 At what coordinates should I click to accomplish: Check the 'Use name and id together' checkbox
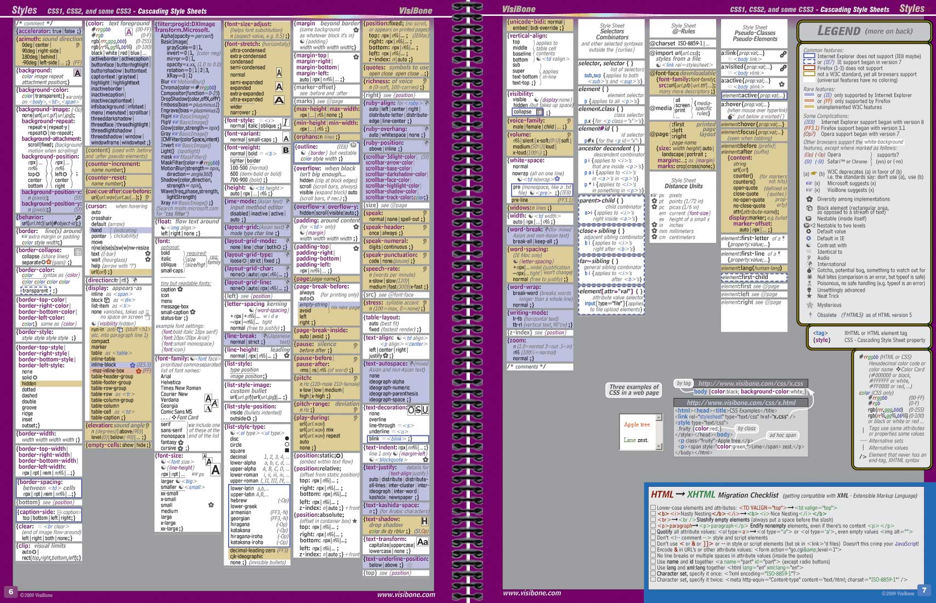click(653, 561)
